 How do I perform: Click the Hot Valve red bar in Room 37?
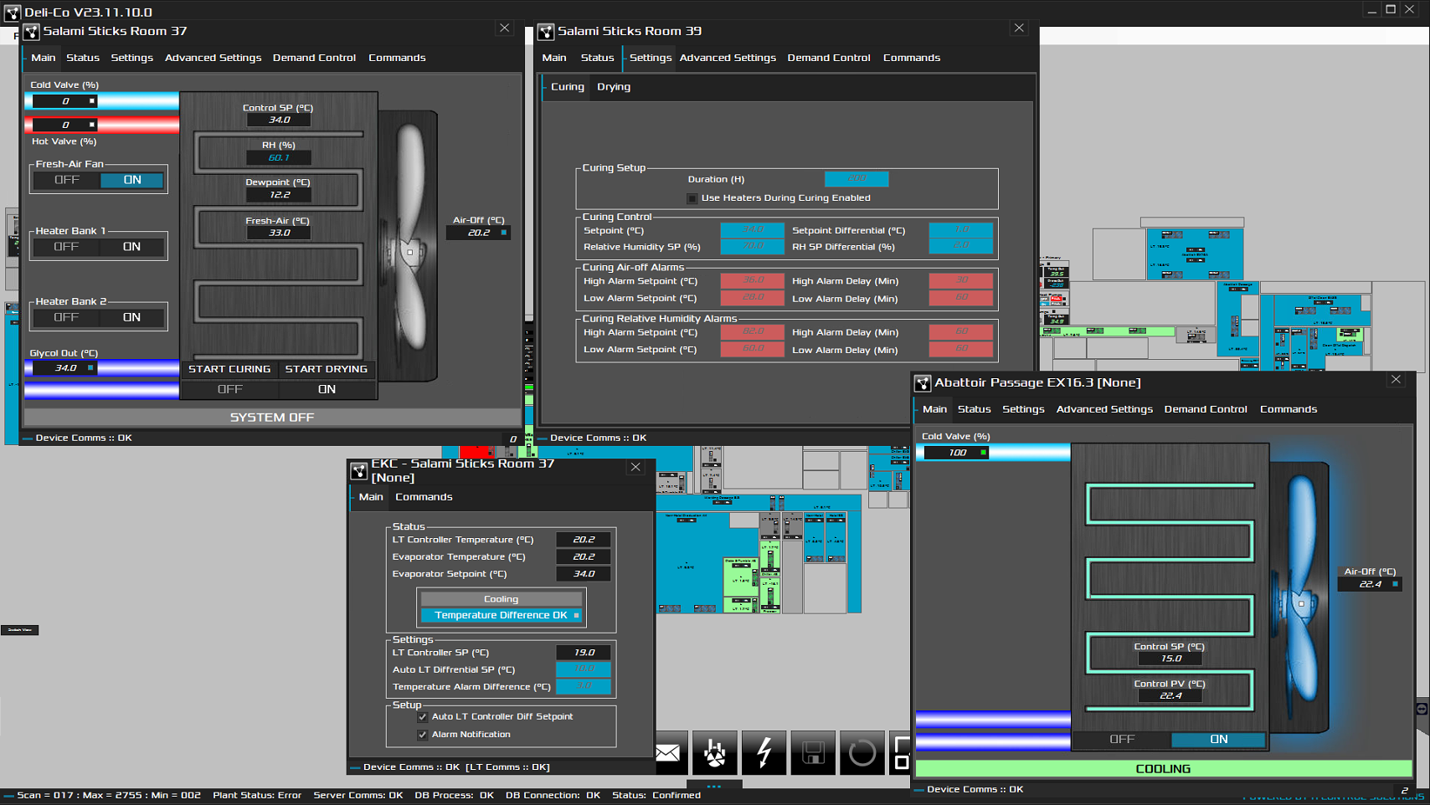[101, 125]
